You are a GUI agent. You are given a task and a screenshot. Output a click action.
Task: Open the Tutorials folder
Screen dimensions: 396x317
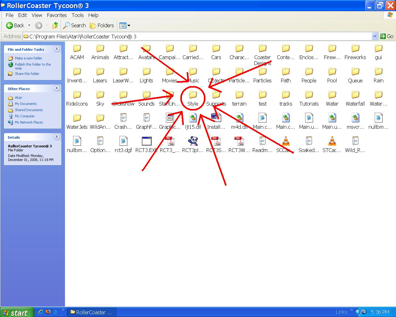[309, 98]
